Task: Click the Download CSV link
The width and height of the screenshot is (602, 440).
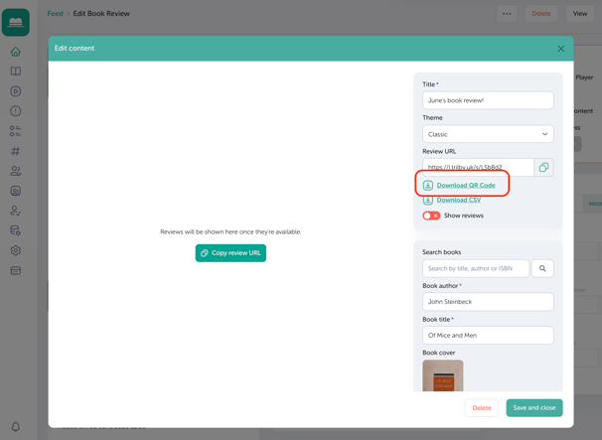Action: [459, 200]
